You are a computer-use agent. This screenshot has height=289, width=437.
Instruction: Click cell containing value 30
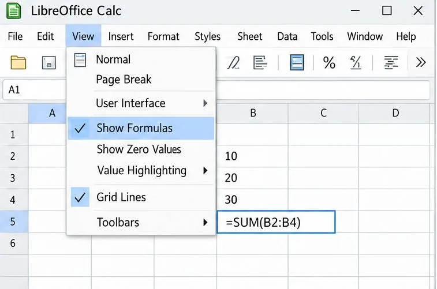252,200
